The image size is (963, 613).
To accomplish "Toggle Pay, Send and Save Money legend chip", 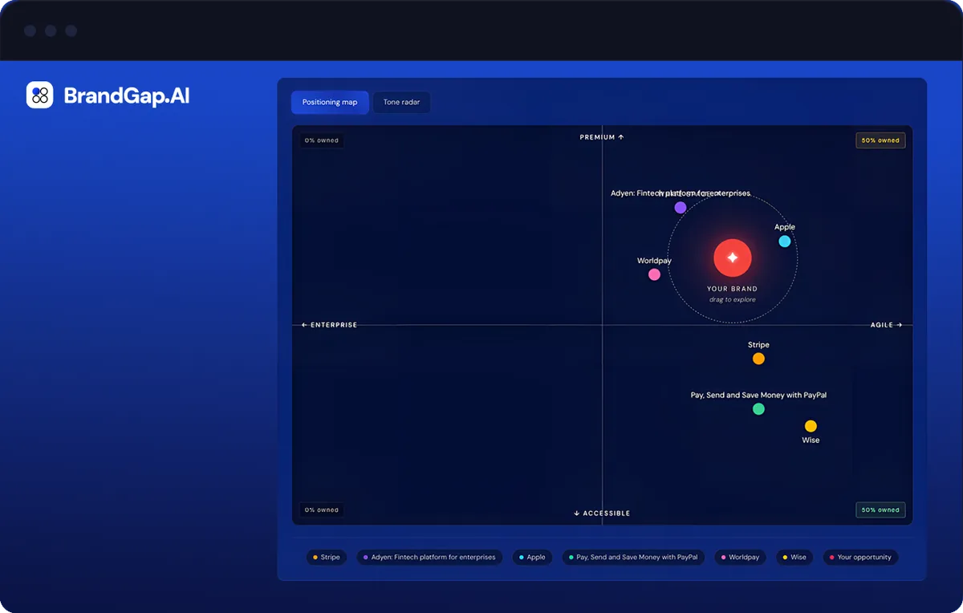I will click(x=633, y=557).
